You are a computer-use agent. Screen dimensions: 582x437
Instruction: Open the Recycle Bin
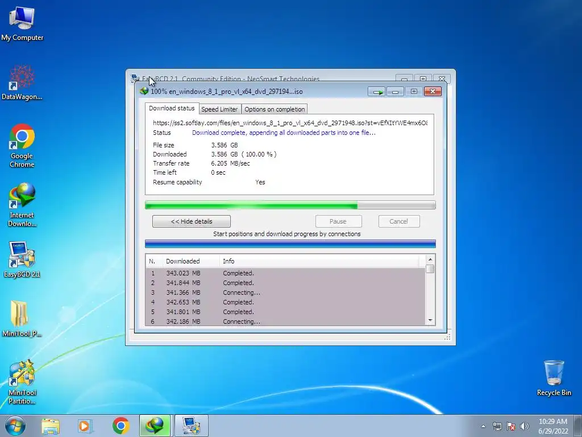point(554,378)
